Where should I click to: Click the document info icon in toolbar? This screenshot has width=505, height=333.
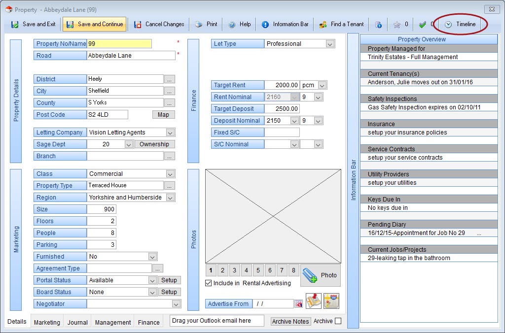click(378, 25)
